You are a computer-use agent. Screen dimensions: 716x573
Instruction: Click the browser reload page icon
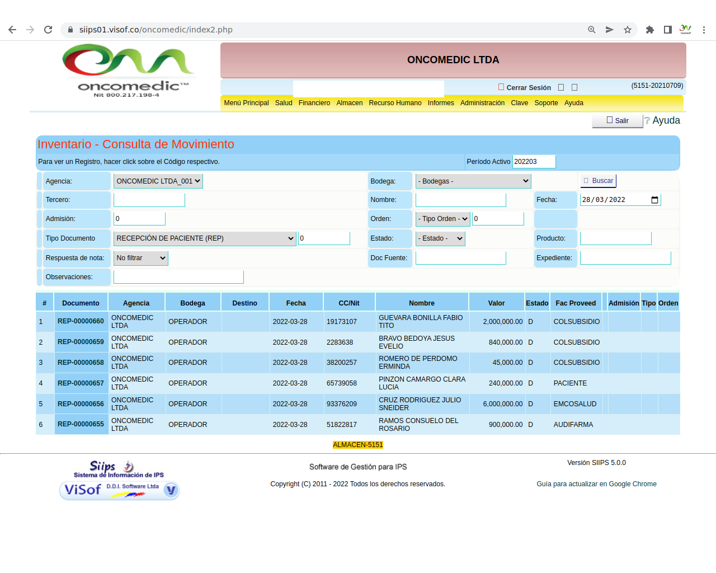(x=48, y=30)
